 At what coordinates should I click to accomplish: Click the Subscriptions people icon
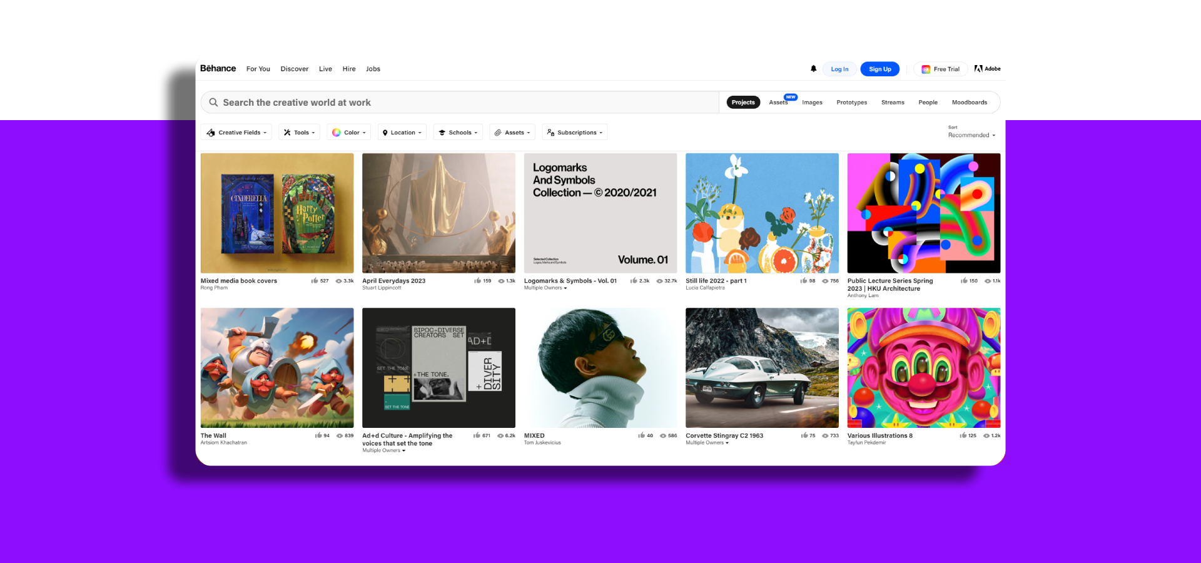tap(550, 132)
